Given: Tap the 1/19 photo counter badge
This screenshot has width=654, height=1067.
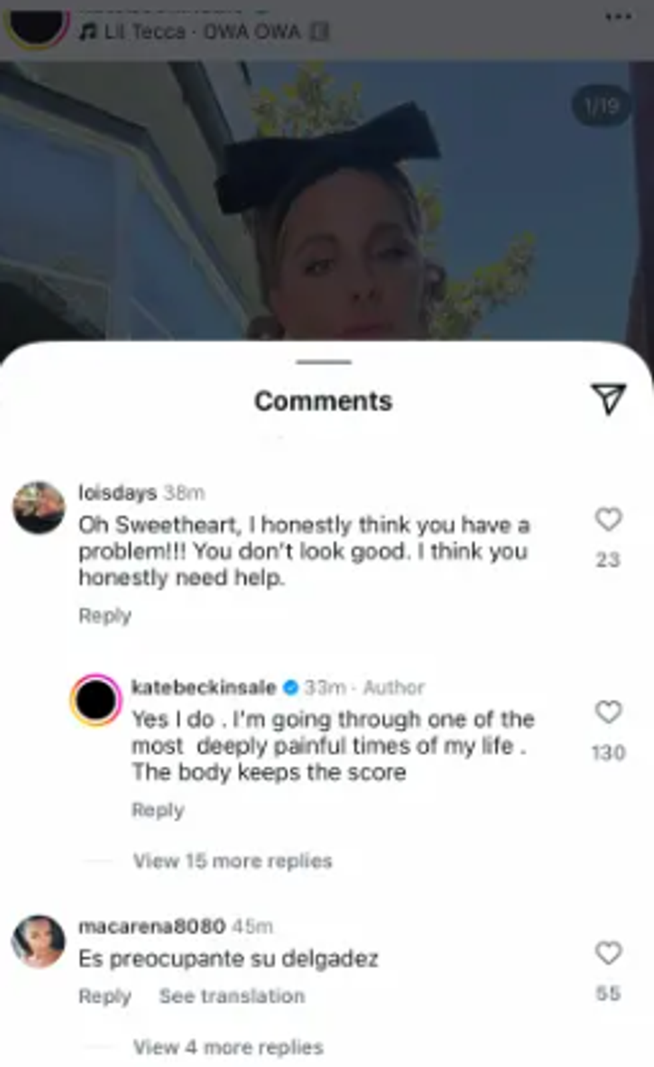Looking at the screenshot, I should [602, 105].
